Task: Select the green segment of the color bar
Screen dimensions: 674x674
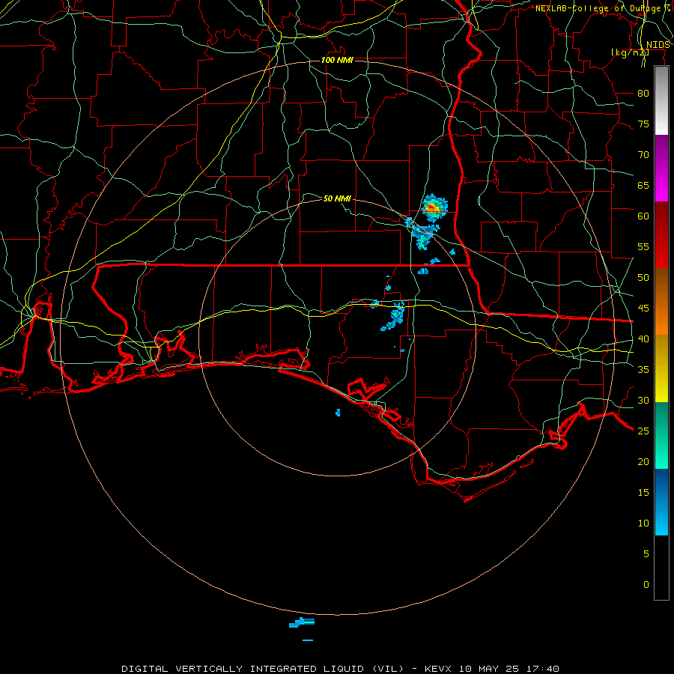Action: 661,435
